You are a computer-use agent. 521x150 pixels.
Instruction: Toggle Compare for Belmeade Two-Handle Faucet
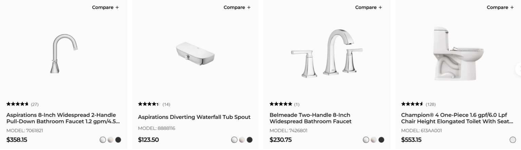pos(368,7)
